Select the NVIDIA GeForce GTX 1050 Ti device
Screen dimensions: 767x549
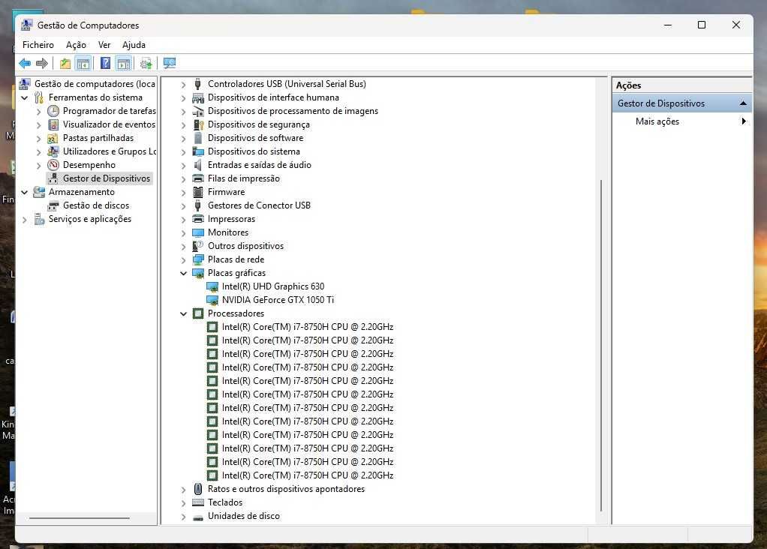pyautogui.click(x=278, y=300)
